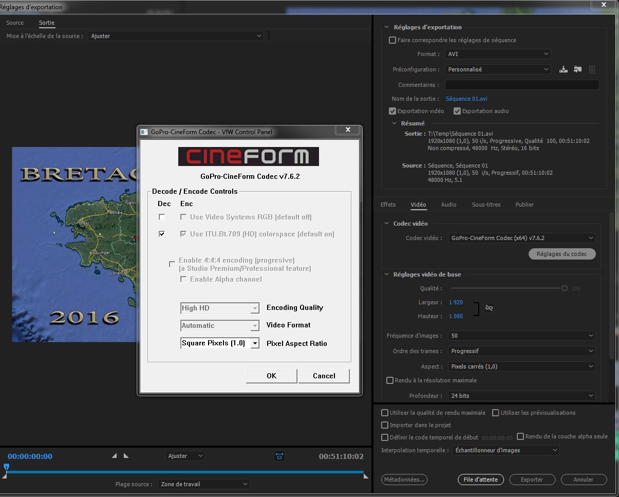Open zoom level Ajuster dropdown below preview

tap(185, 456)
